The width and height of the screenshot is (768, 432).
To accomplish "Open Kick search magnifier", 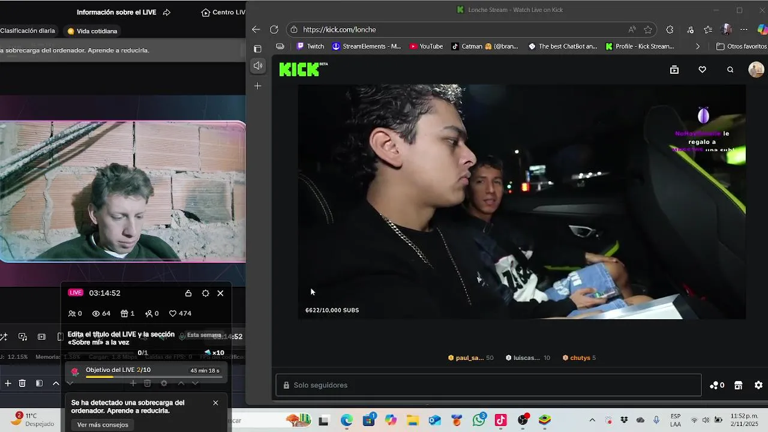I will coord(730,70).
